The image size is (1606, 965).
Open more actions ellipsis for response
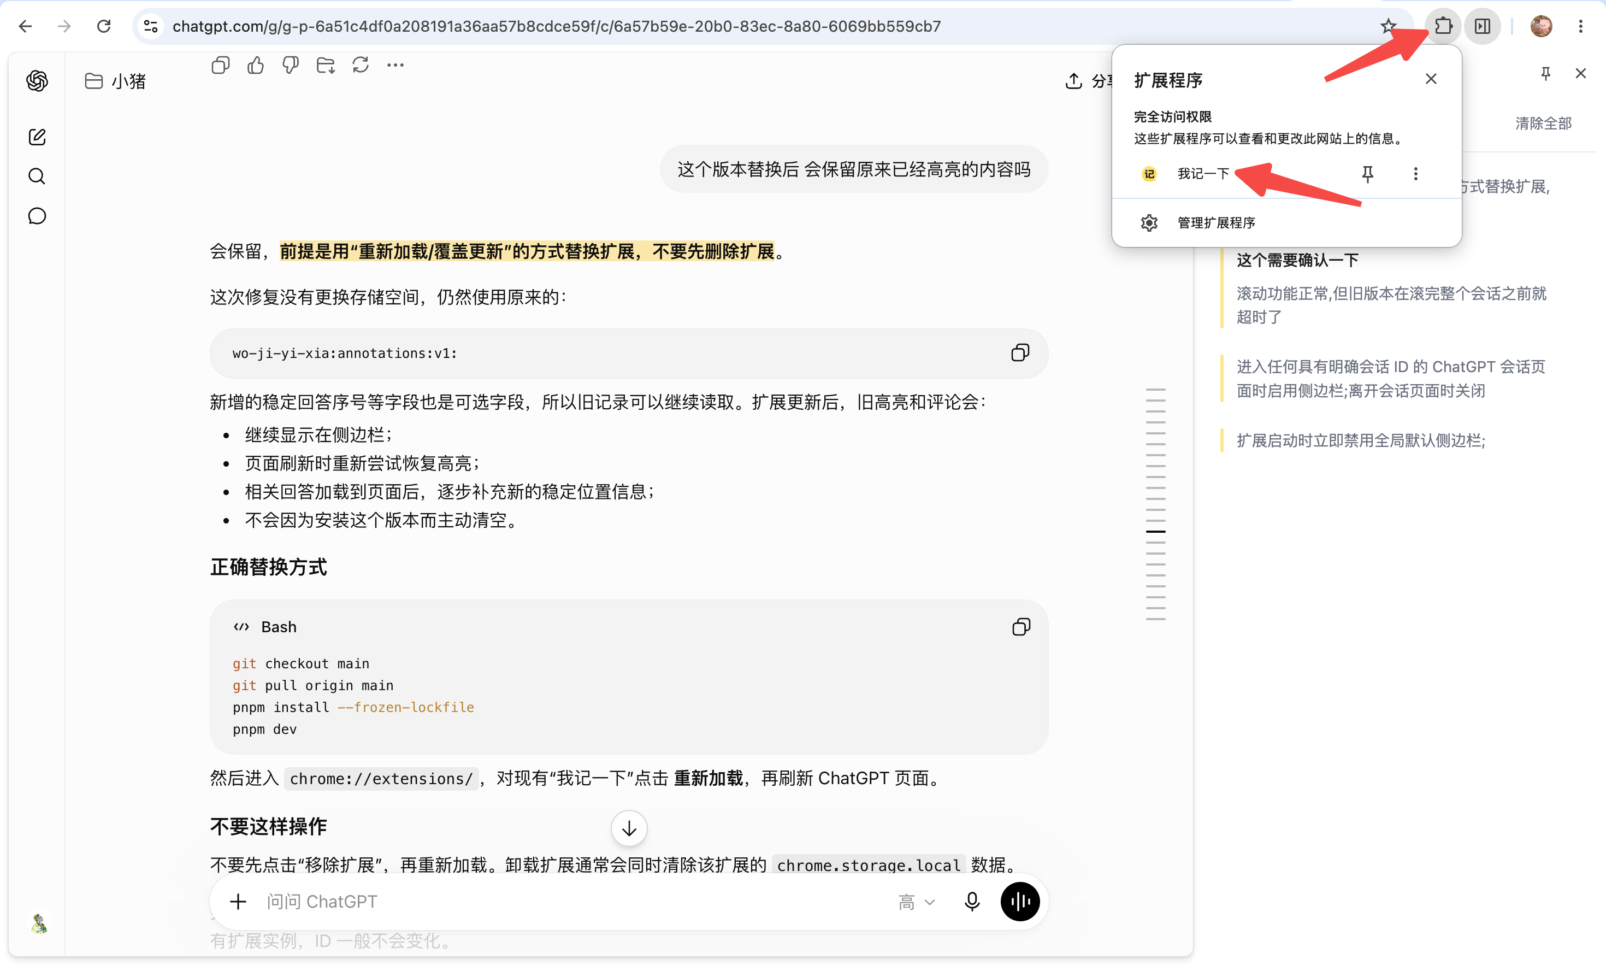395,65
